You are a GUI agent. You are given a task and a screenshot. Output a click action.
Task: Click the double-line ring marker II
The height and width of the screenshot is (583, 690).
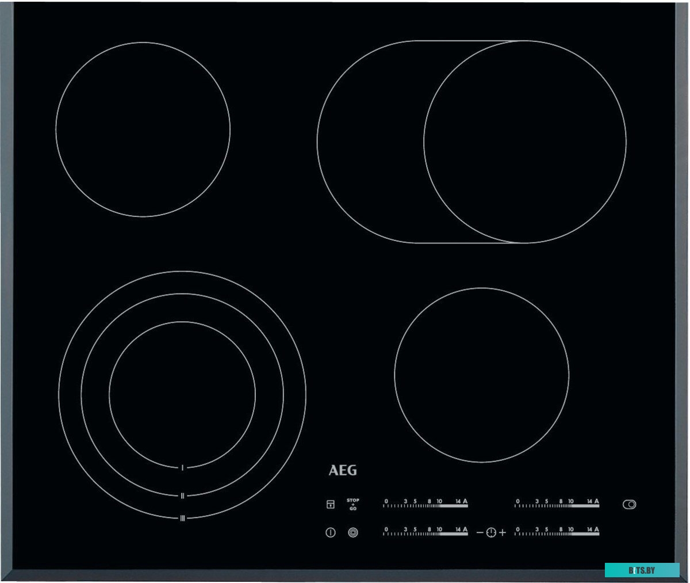point(182,495)
